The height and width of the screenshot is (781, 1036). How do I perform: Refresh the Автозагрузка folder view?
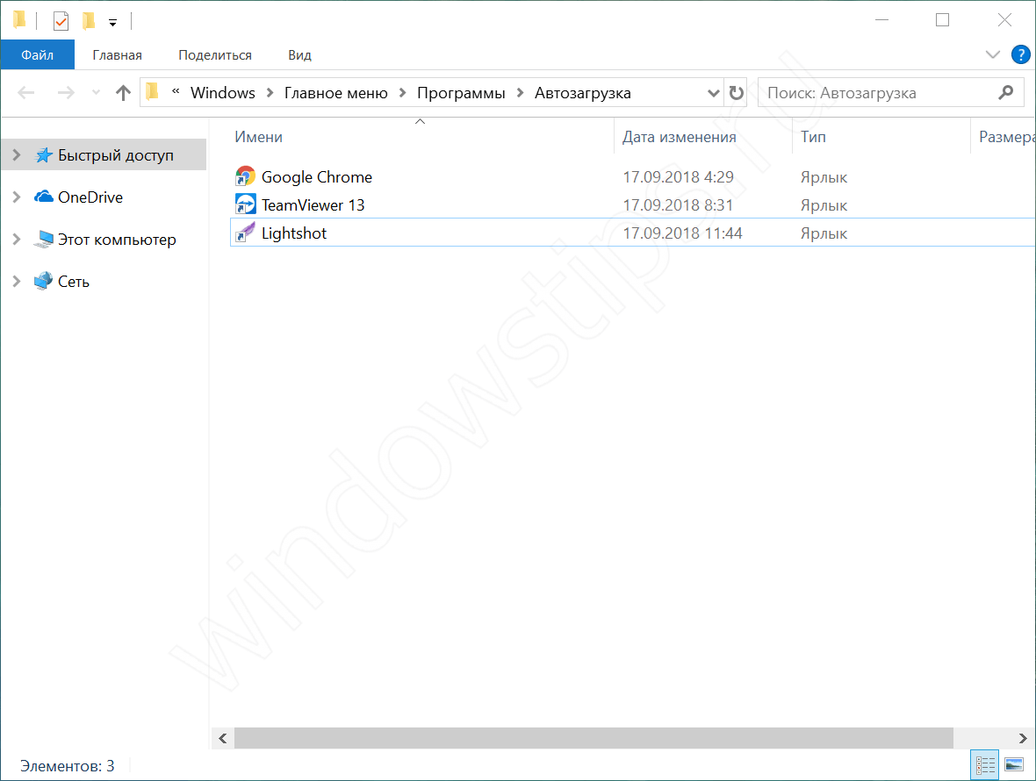(x=736, y=93)
